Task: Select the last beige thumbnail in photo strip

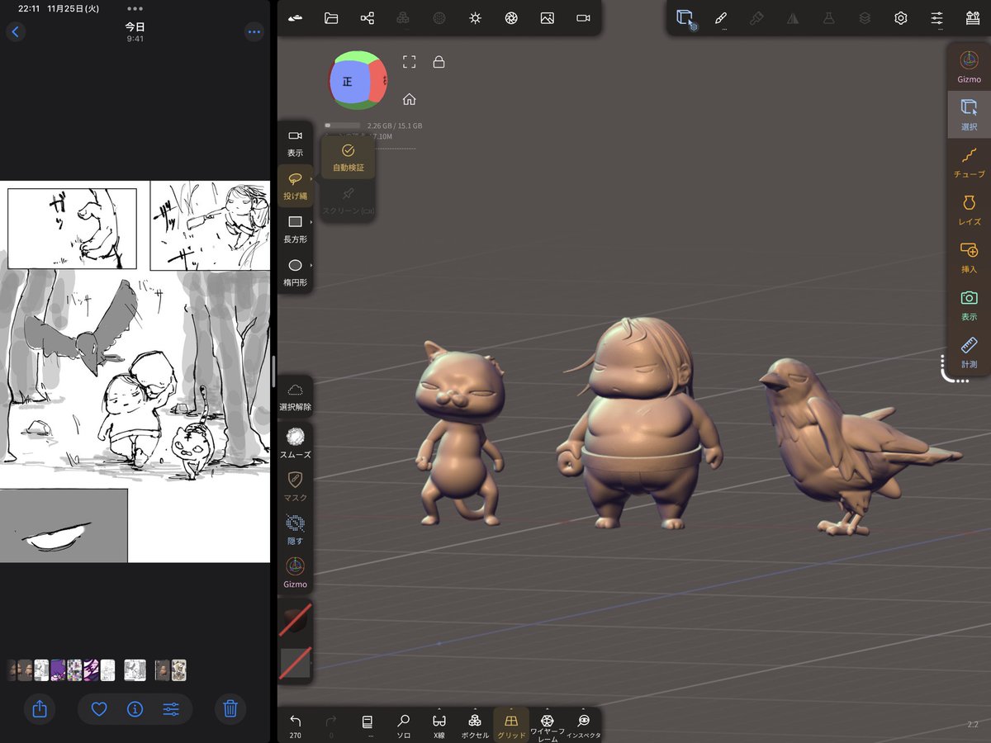Action: [x=178, y=670]
